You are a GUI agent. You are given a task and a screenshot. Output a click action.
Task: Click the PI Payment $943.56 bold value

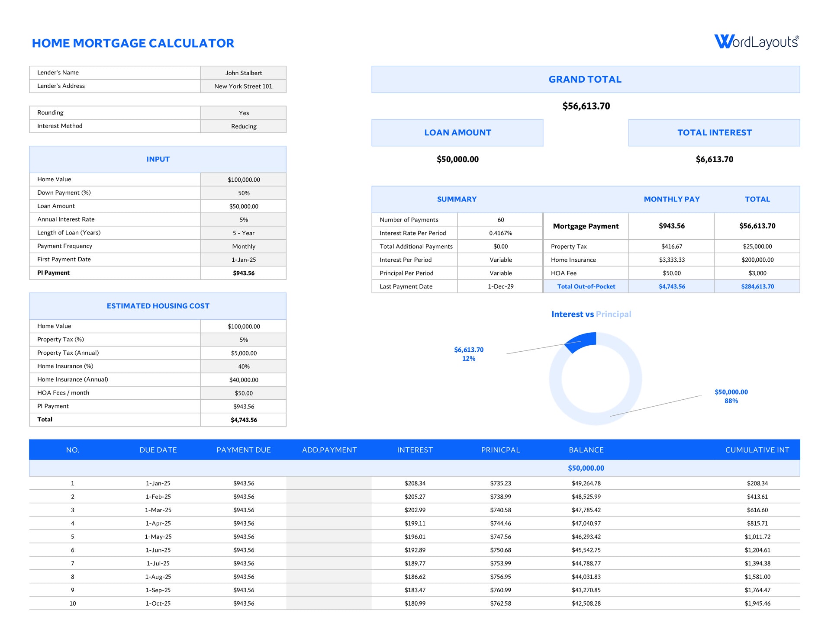[x=243, y=273]
